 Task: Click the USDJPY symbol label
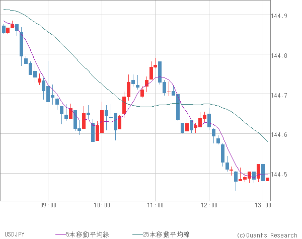(x=15, y=234)
